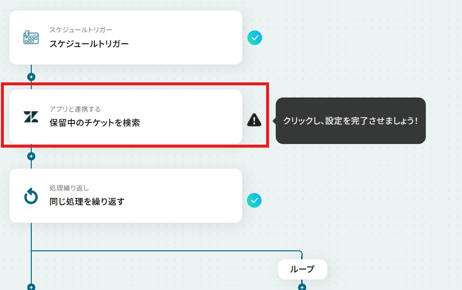This screenshot has height=290, width=462.
Task: Click the 処理繰り返し subtitle text
Action: (x=69, y=188)
